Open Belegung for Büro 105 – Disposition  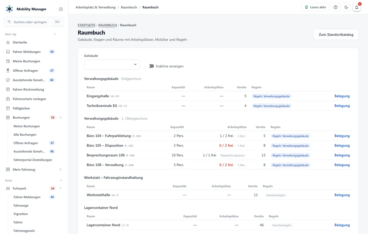tap(342, 145)
